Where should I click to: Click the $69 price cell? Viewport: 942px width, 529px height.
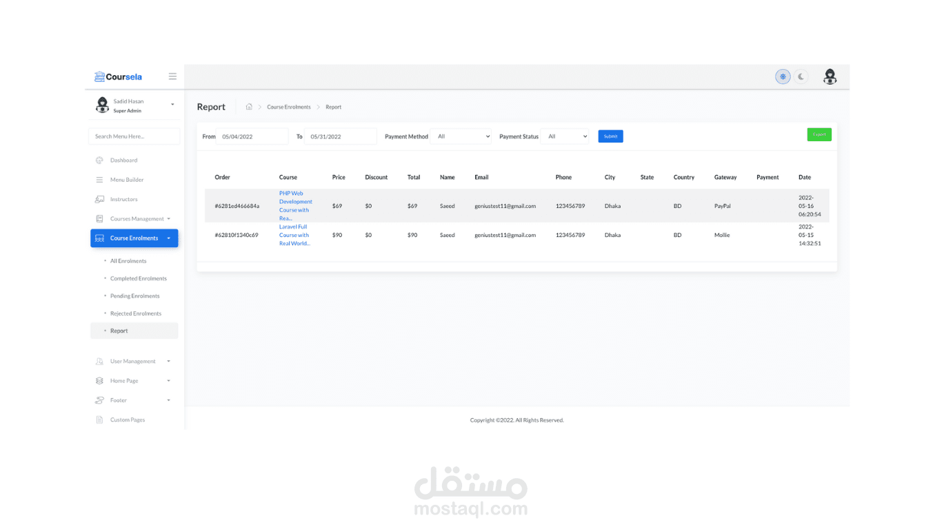point(337,206)
